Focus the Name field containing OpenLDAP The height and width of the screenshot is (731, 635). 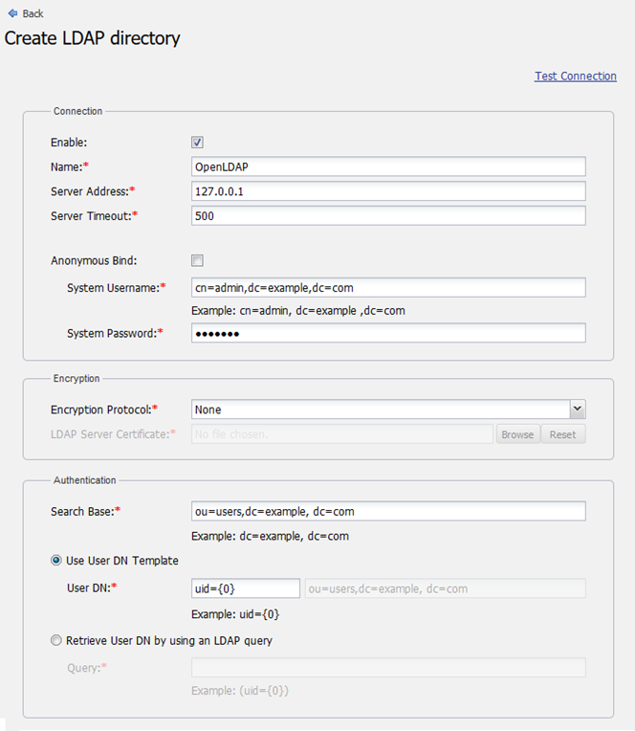(x=388, y=167)
